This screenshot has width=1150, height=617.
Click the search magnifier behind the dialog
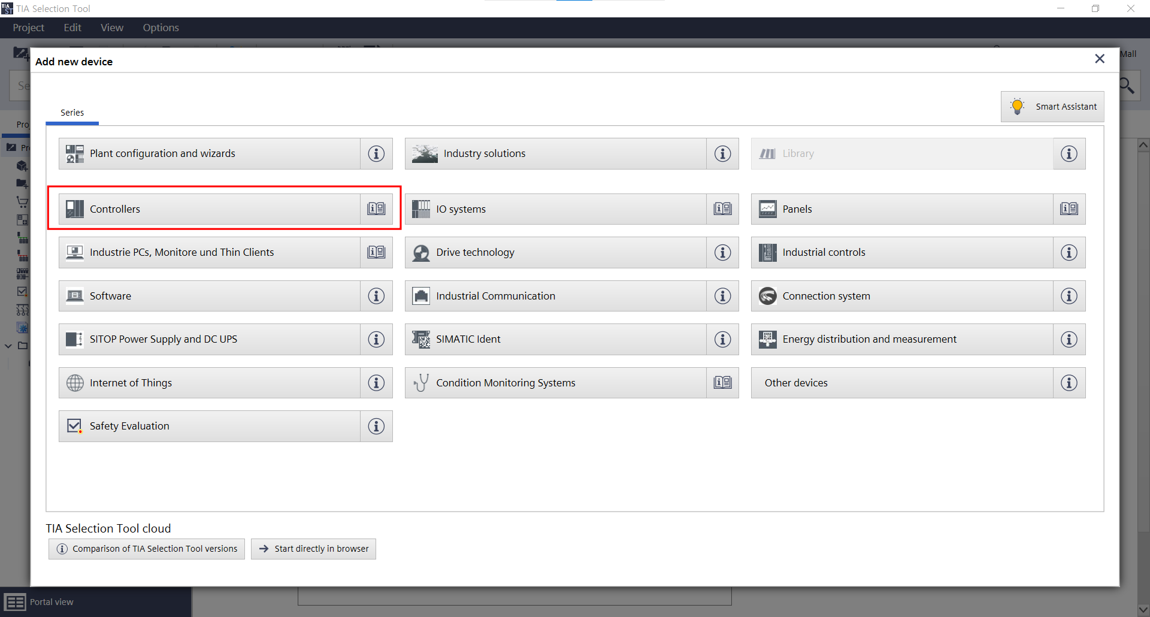click(x=1127, y=86)
